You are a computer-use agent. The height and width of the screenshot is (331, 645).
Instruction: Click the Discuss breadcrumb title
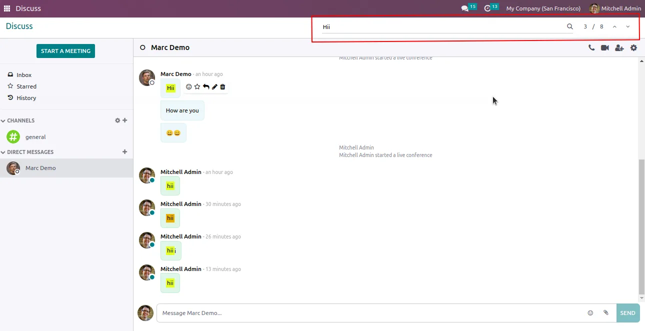tap(19, 26)
